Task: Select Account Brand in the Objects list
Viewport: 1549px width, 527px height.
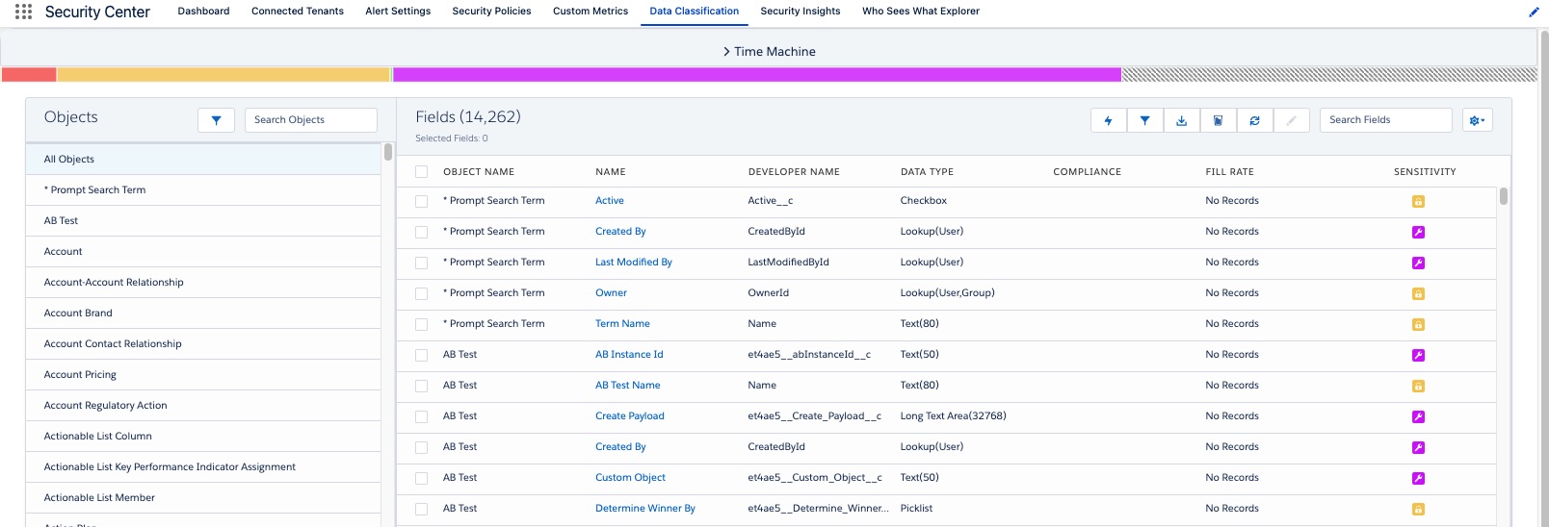Action: point(78,313)
